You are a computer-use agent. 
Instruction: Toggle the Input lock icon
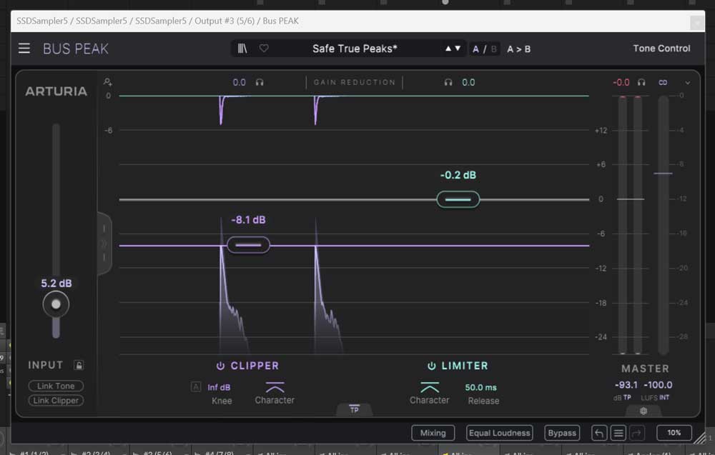[79, 366]
